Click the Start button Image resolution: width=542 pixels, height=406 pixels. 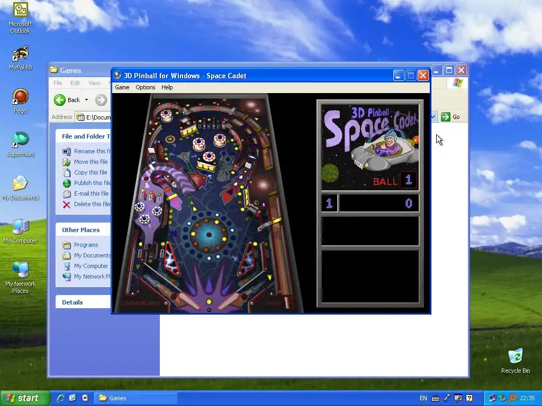pos(24,399)
